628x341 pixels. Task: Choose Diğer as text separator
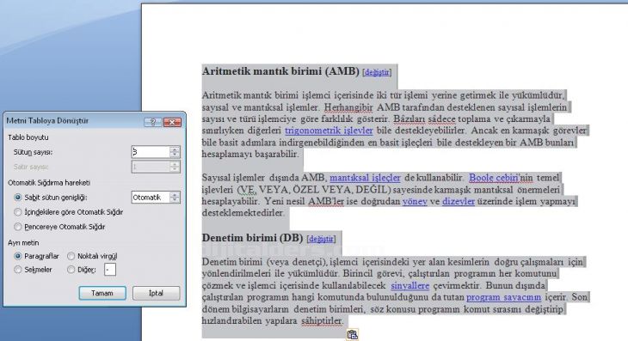pos(71,270)
